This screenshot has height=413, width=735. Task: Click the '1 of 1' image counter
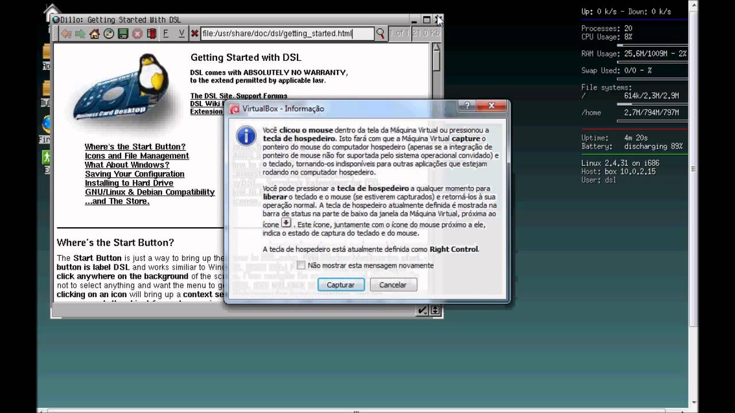(x=399, y=34)
